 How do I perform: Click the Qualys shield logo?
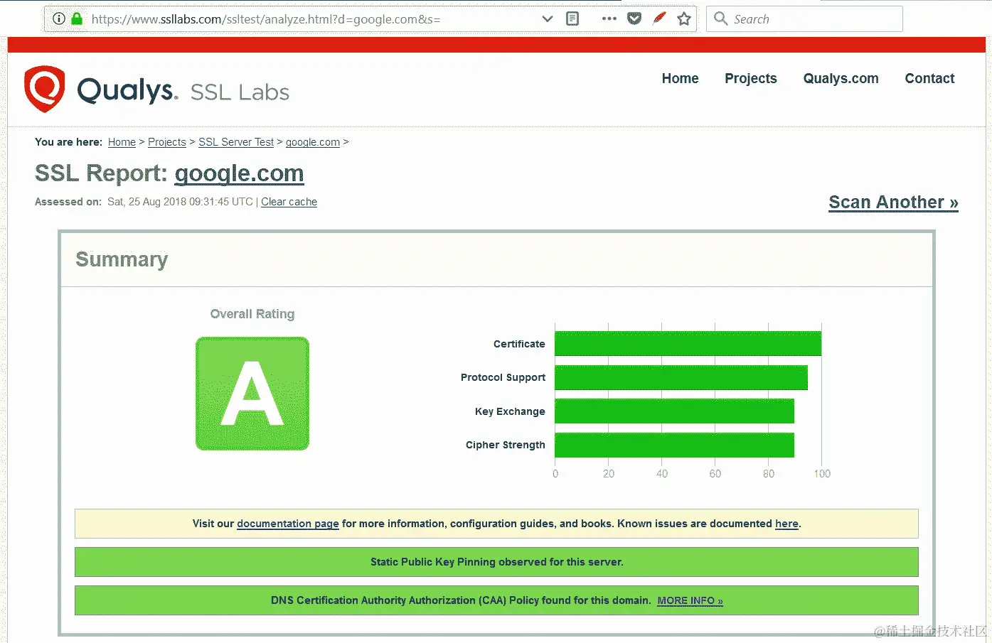click(44, 89)
